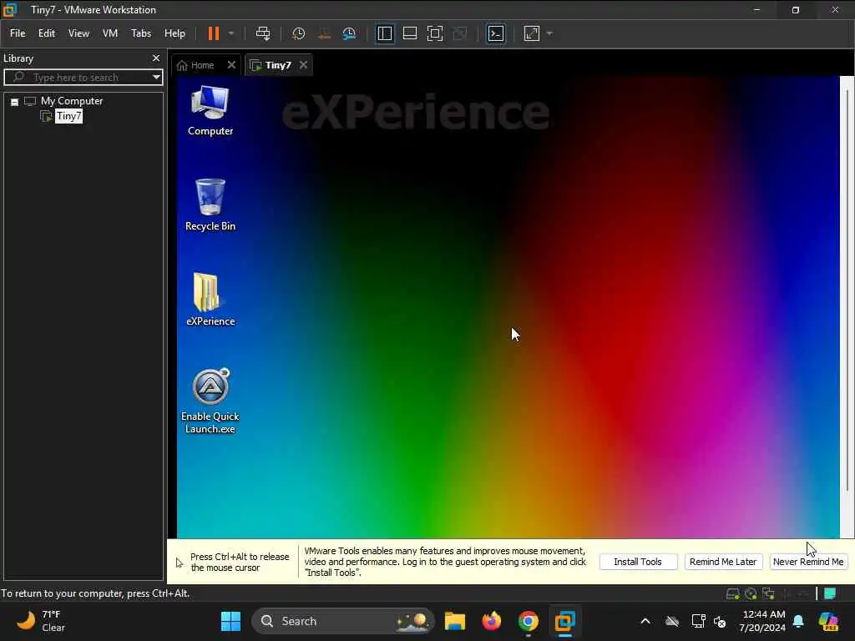Select the Enable Quick Launch.exe icon
855x641 pixels.
point(210,401)
